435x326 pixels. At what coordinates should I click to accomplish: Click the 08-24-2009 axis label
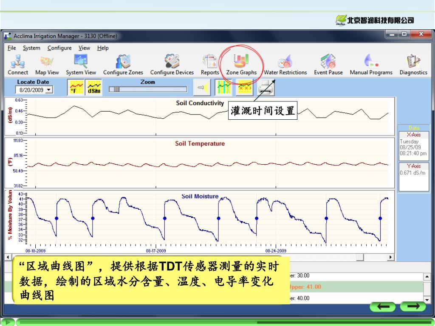[x=276, y=251]
